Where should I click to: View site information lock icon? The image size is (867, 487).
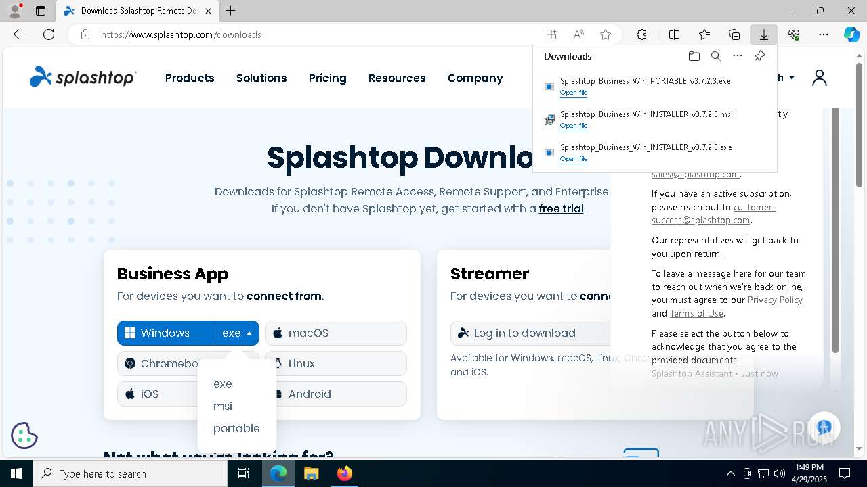point(85,34)
